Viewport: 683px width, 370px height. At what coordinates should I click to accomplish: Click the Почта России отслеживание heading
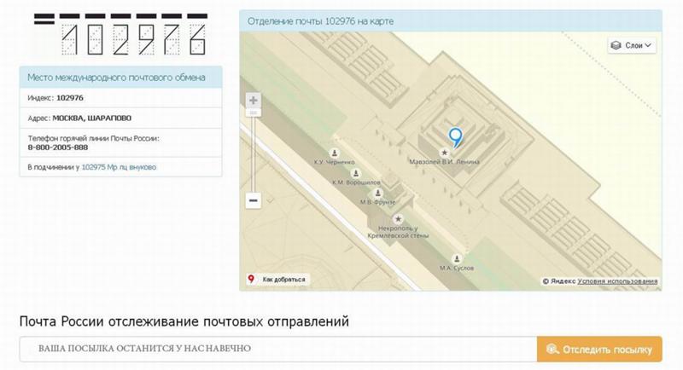coord(184,321)
